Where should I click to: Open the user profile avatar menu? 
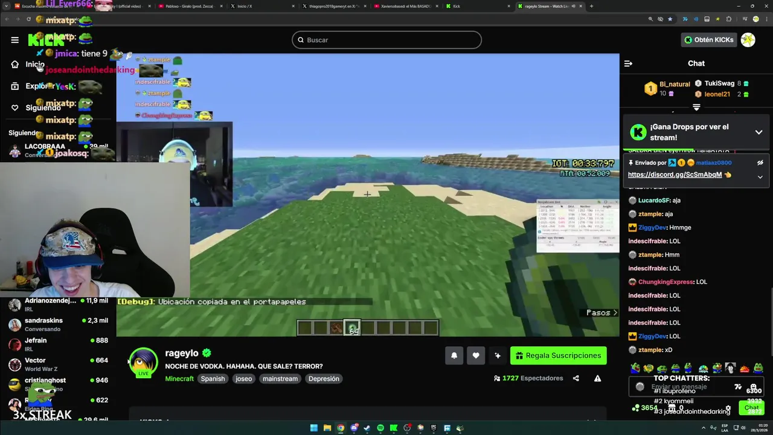(x=748, y=40)
